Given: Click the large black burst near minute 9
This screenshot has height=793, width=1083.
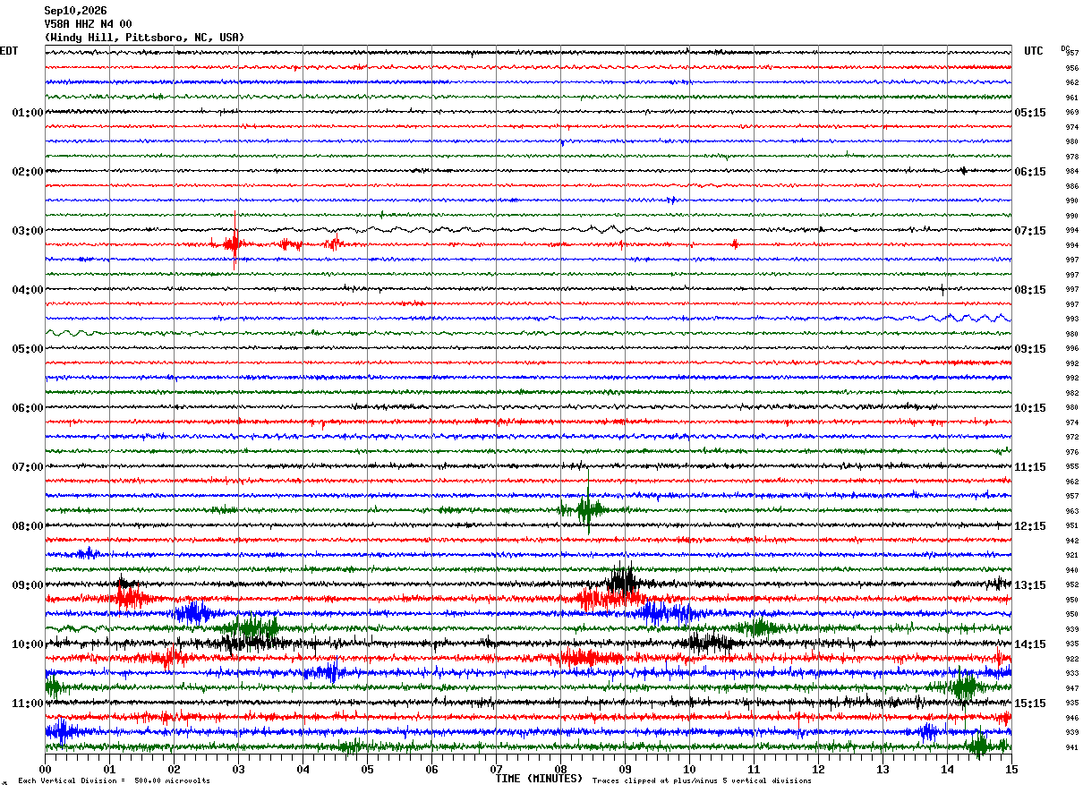Looking at the screenshot, I should click(621, 582).
